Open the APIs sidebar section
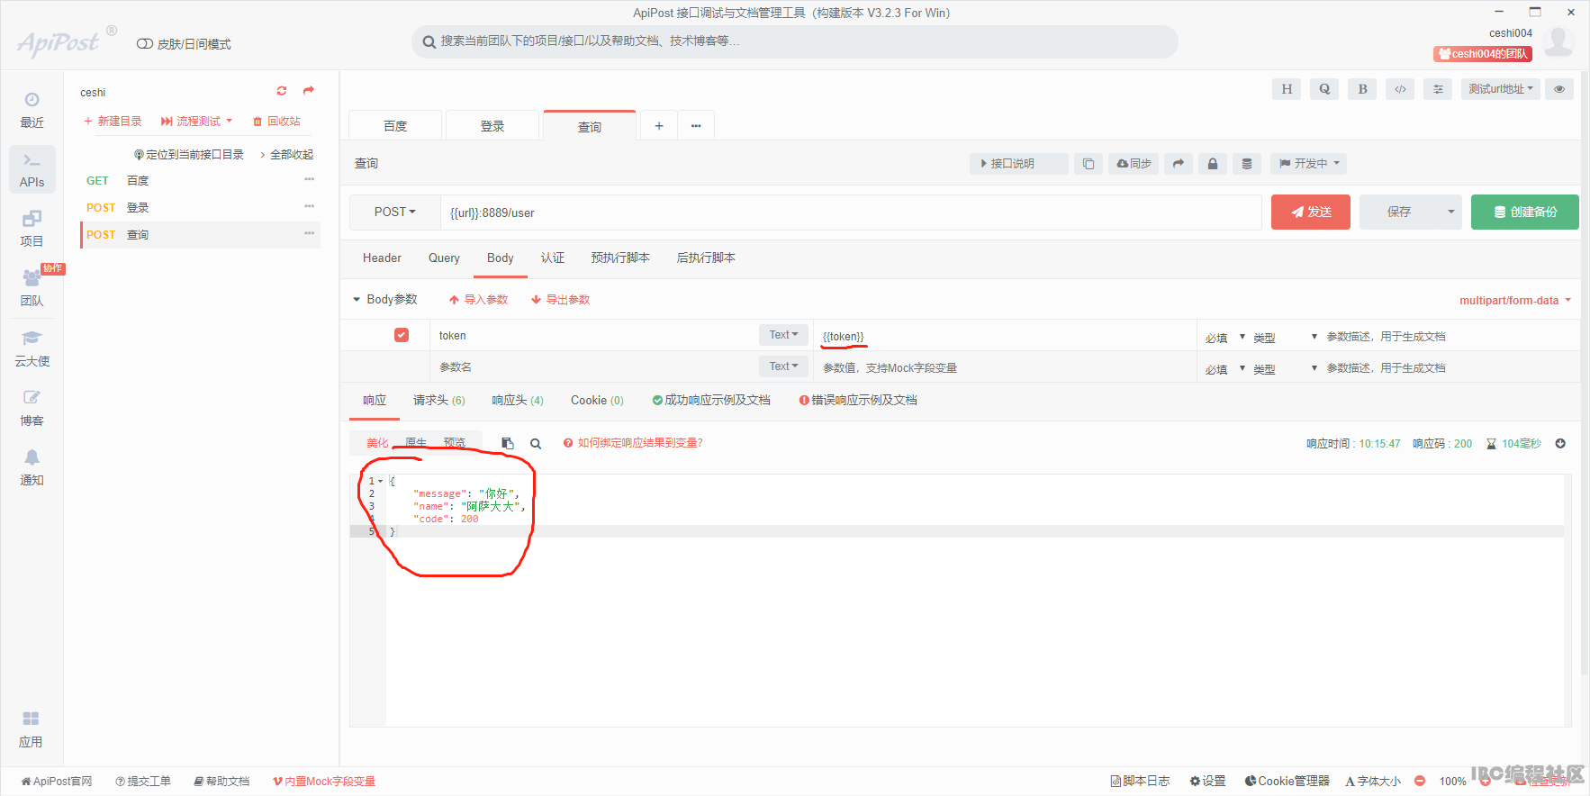1590x796 pixels. point(32,170)
